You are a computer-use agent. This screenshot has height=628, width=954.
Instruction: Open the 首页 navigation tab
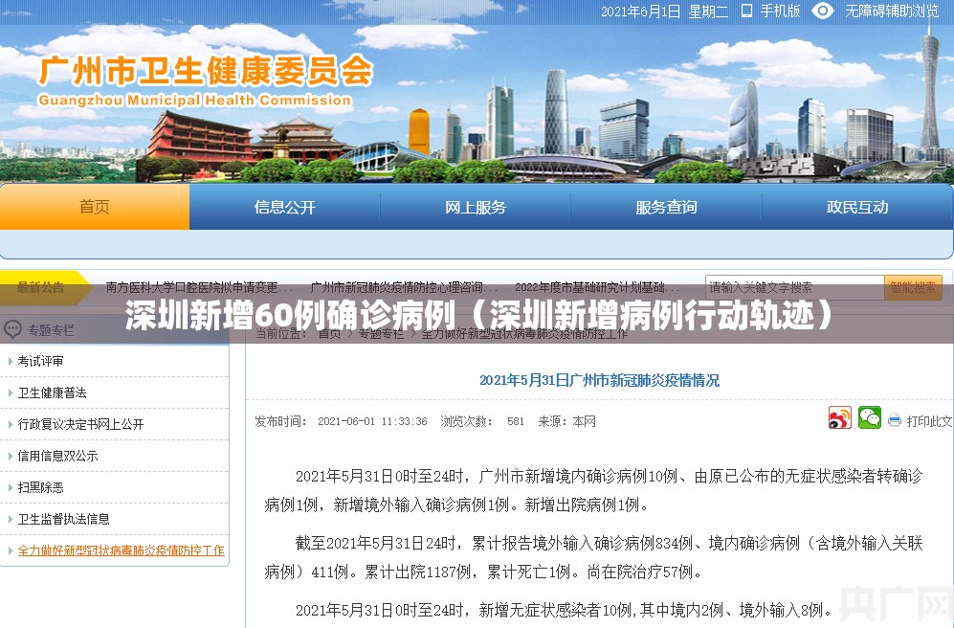[x=95, y=207]
